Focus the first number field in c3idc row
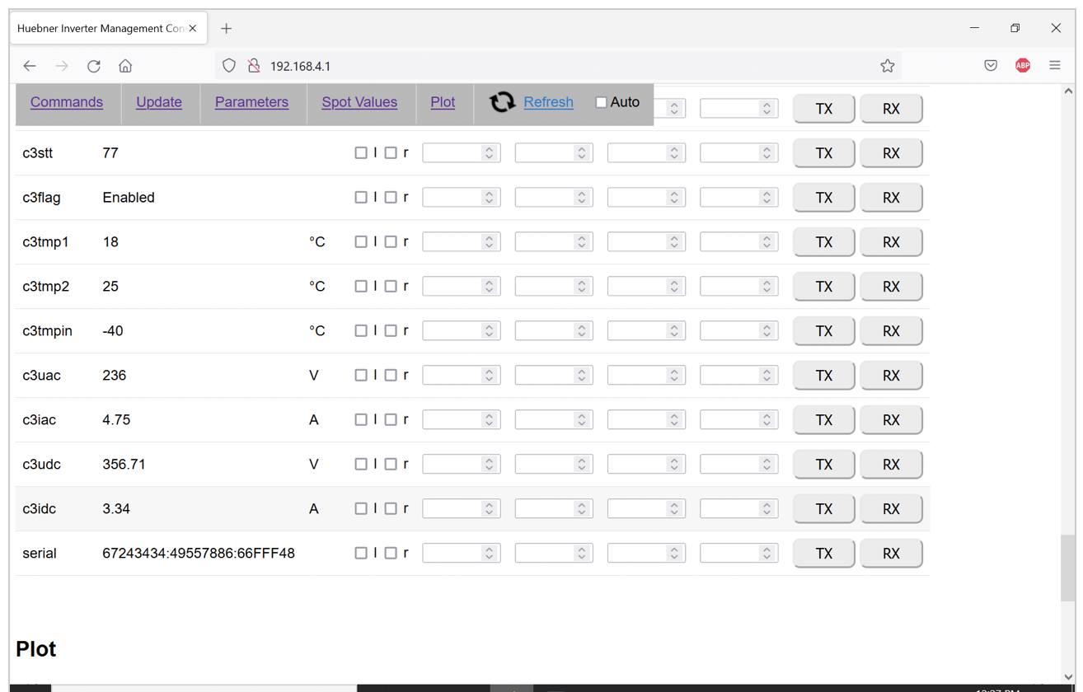This screenshot has width=1083, height=692. click(x=462, y=508)
